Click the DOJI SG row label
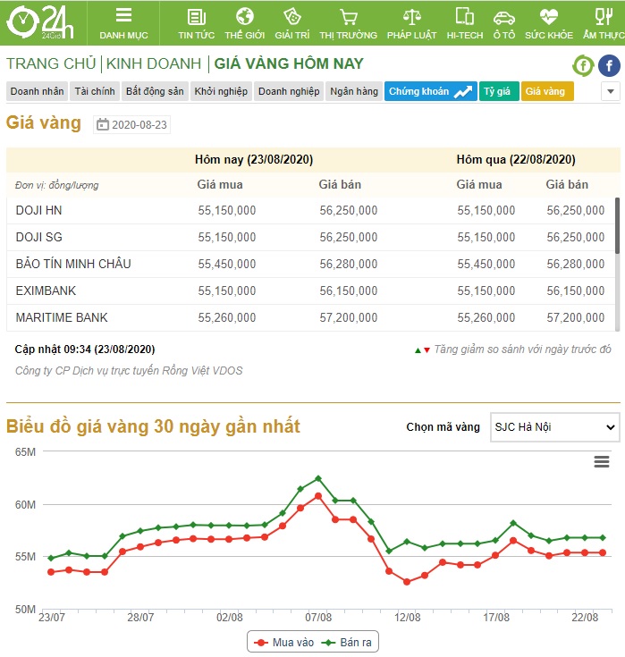 click(x=39, y=237)
